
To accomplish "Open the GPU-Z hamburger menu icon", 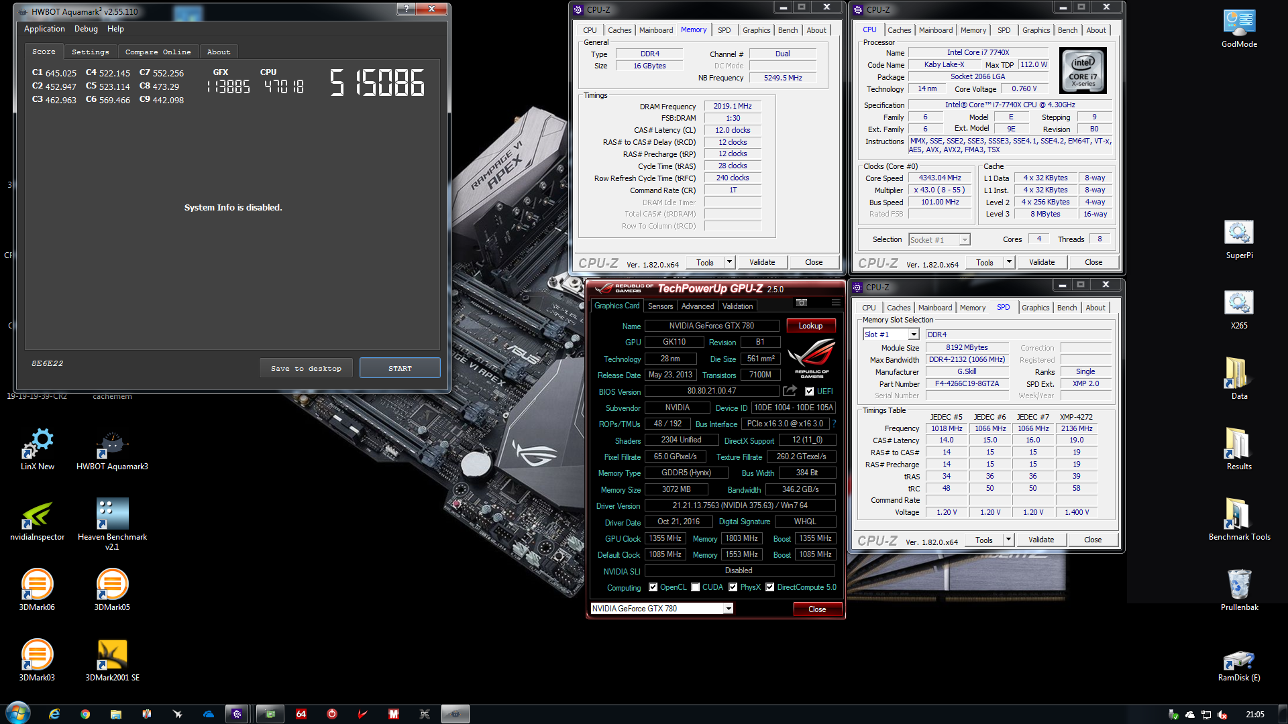I will coord(836,303).
